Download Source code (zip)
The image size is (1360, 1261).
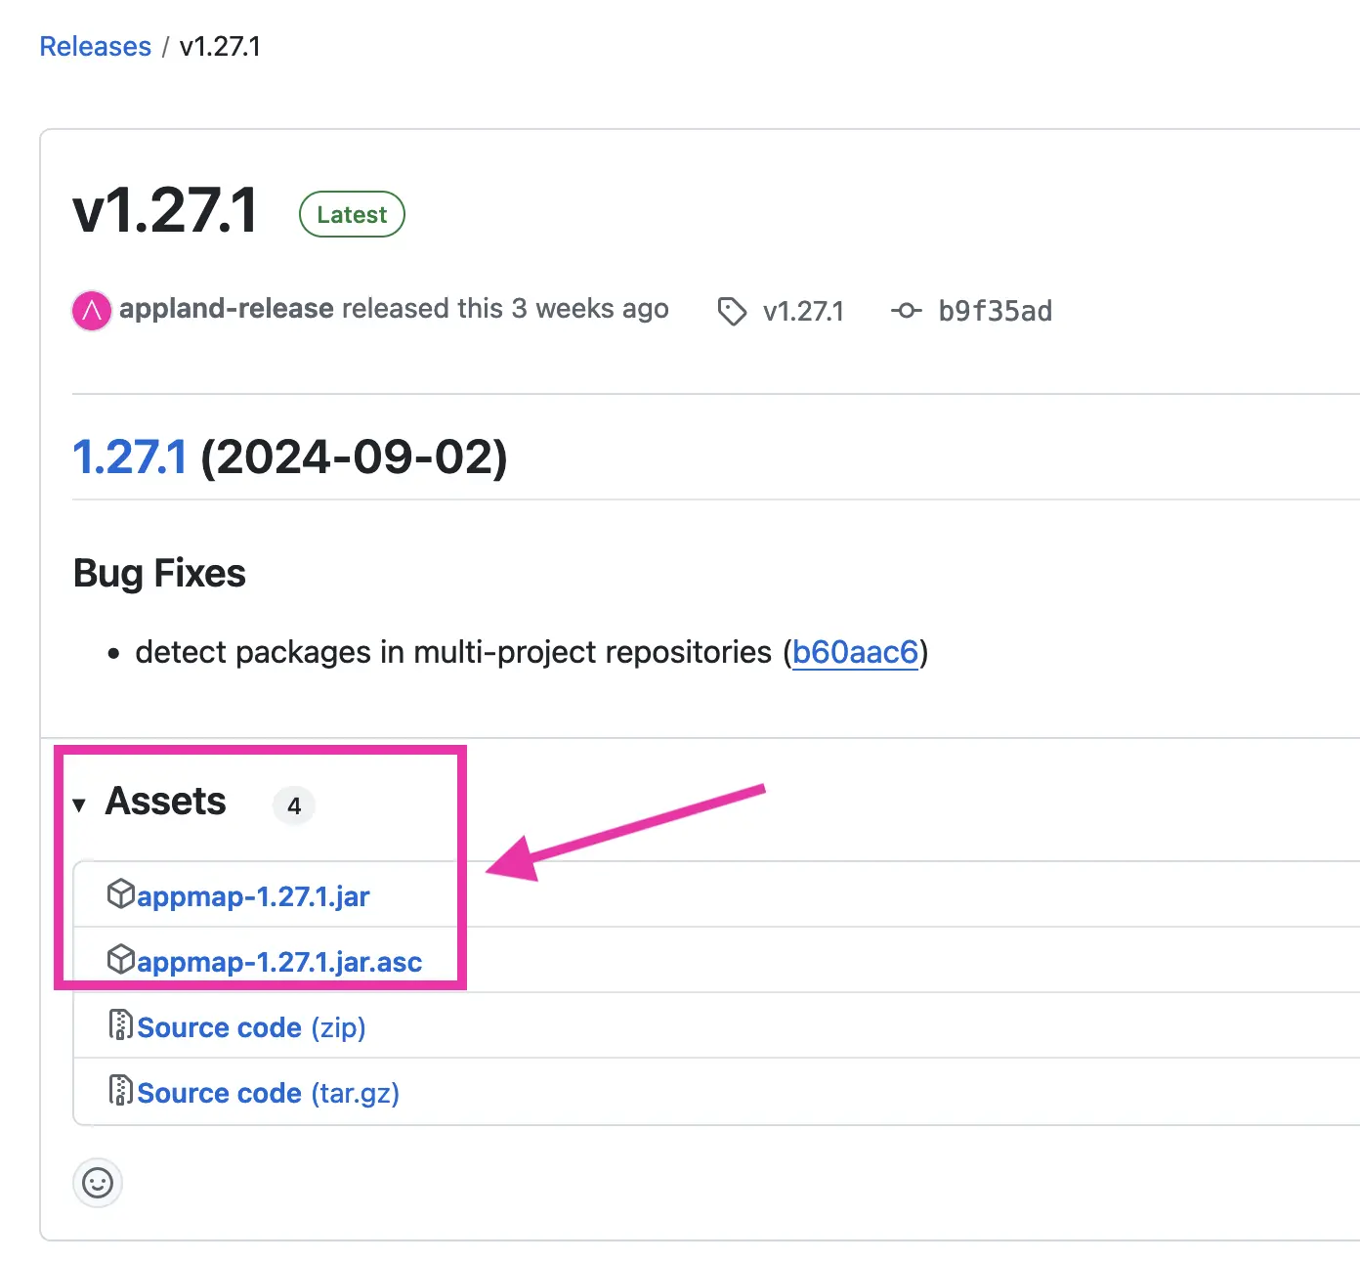pos(251,1027)
